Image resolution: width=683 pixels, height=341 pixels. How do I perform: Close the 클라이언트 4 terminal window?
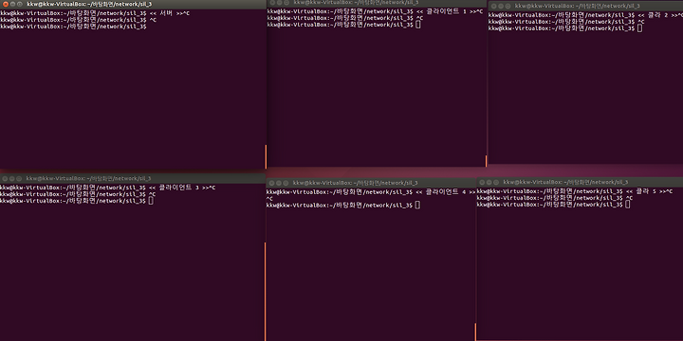(x=272, y=183)
